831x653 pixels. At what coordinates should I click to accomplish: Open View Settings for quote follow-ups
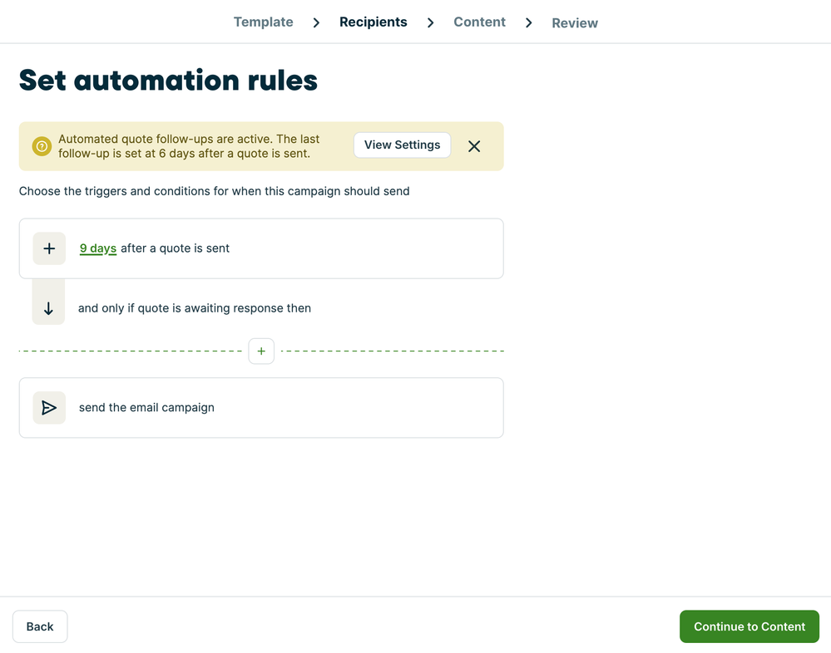(402, 145)
